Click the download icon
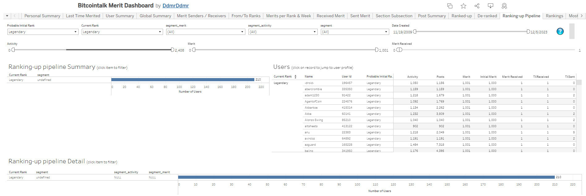This screenshot has height=196, width=586. pos(490,6)
